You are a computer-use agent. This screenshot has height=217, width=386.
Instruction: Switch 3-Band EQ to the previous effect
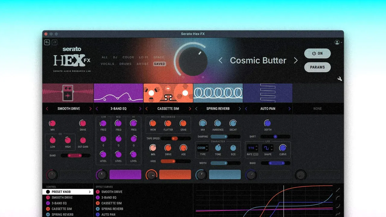click(97, 108)
